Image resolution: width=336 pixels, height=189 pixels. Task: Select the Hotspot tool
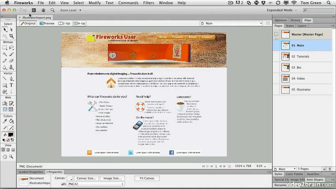click(5, 103)
